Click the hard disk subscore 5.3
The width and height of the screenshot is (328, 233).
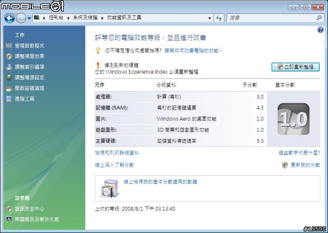coord(260,141)
